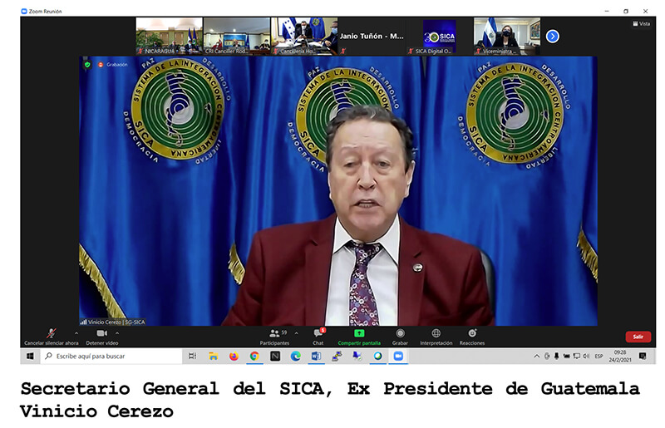
Task: Open the Interpretación language globe
Action: tap(436, 337)
